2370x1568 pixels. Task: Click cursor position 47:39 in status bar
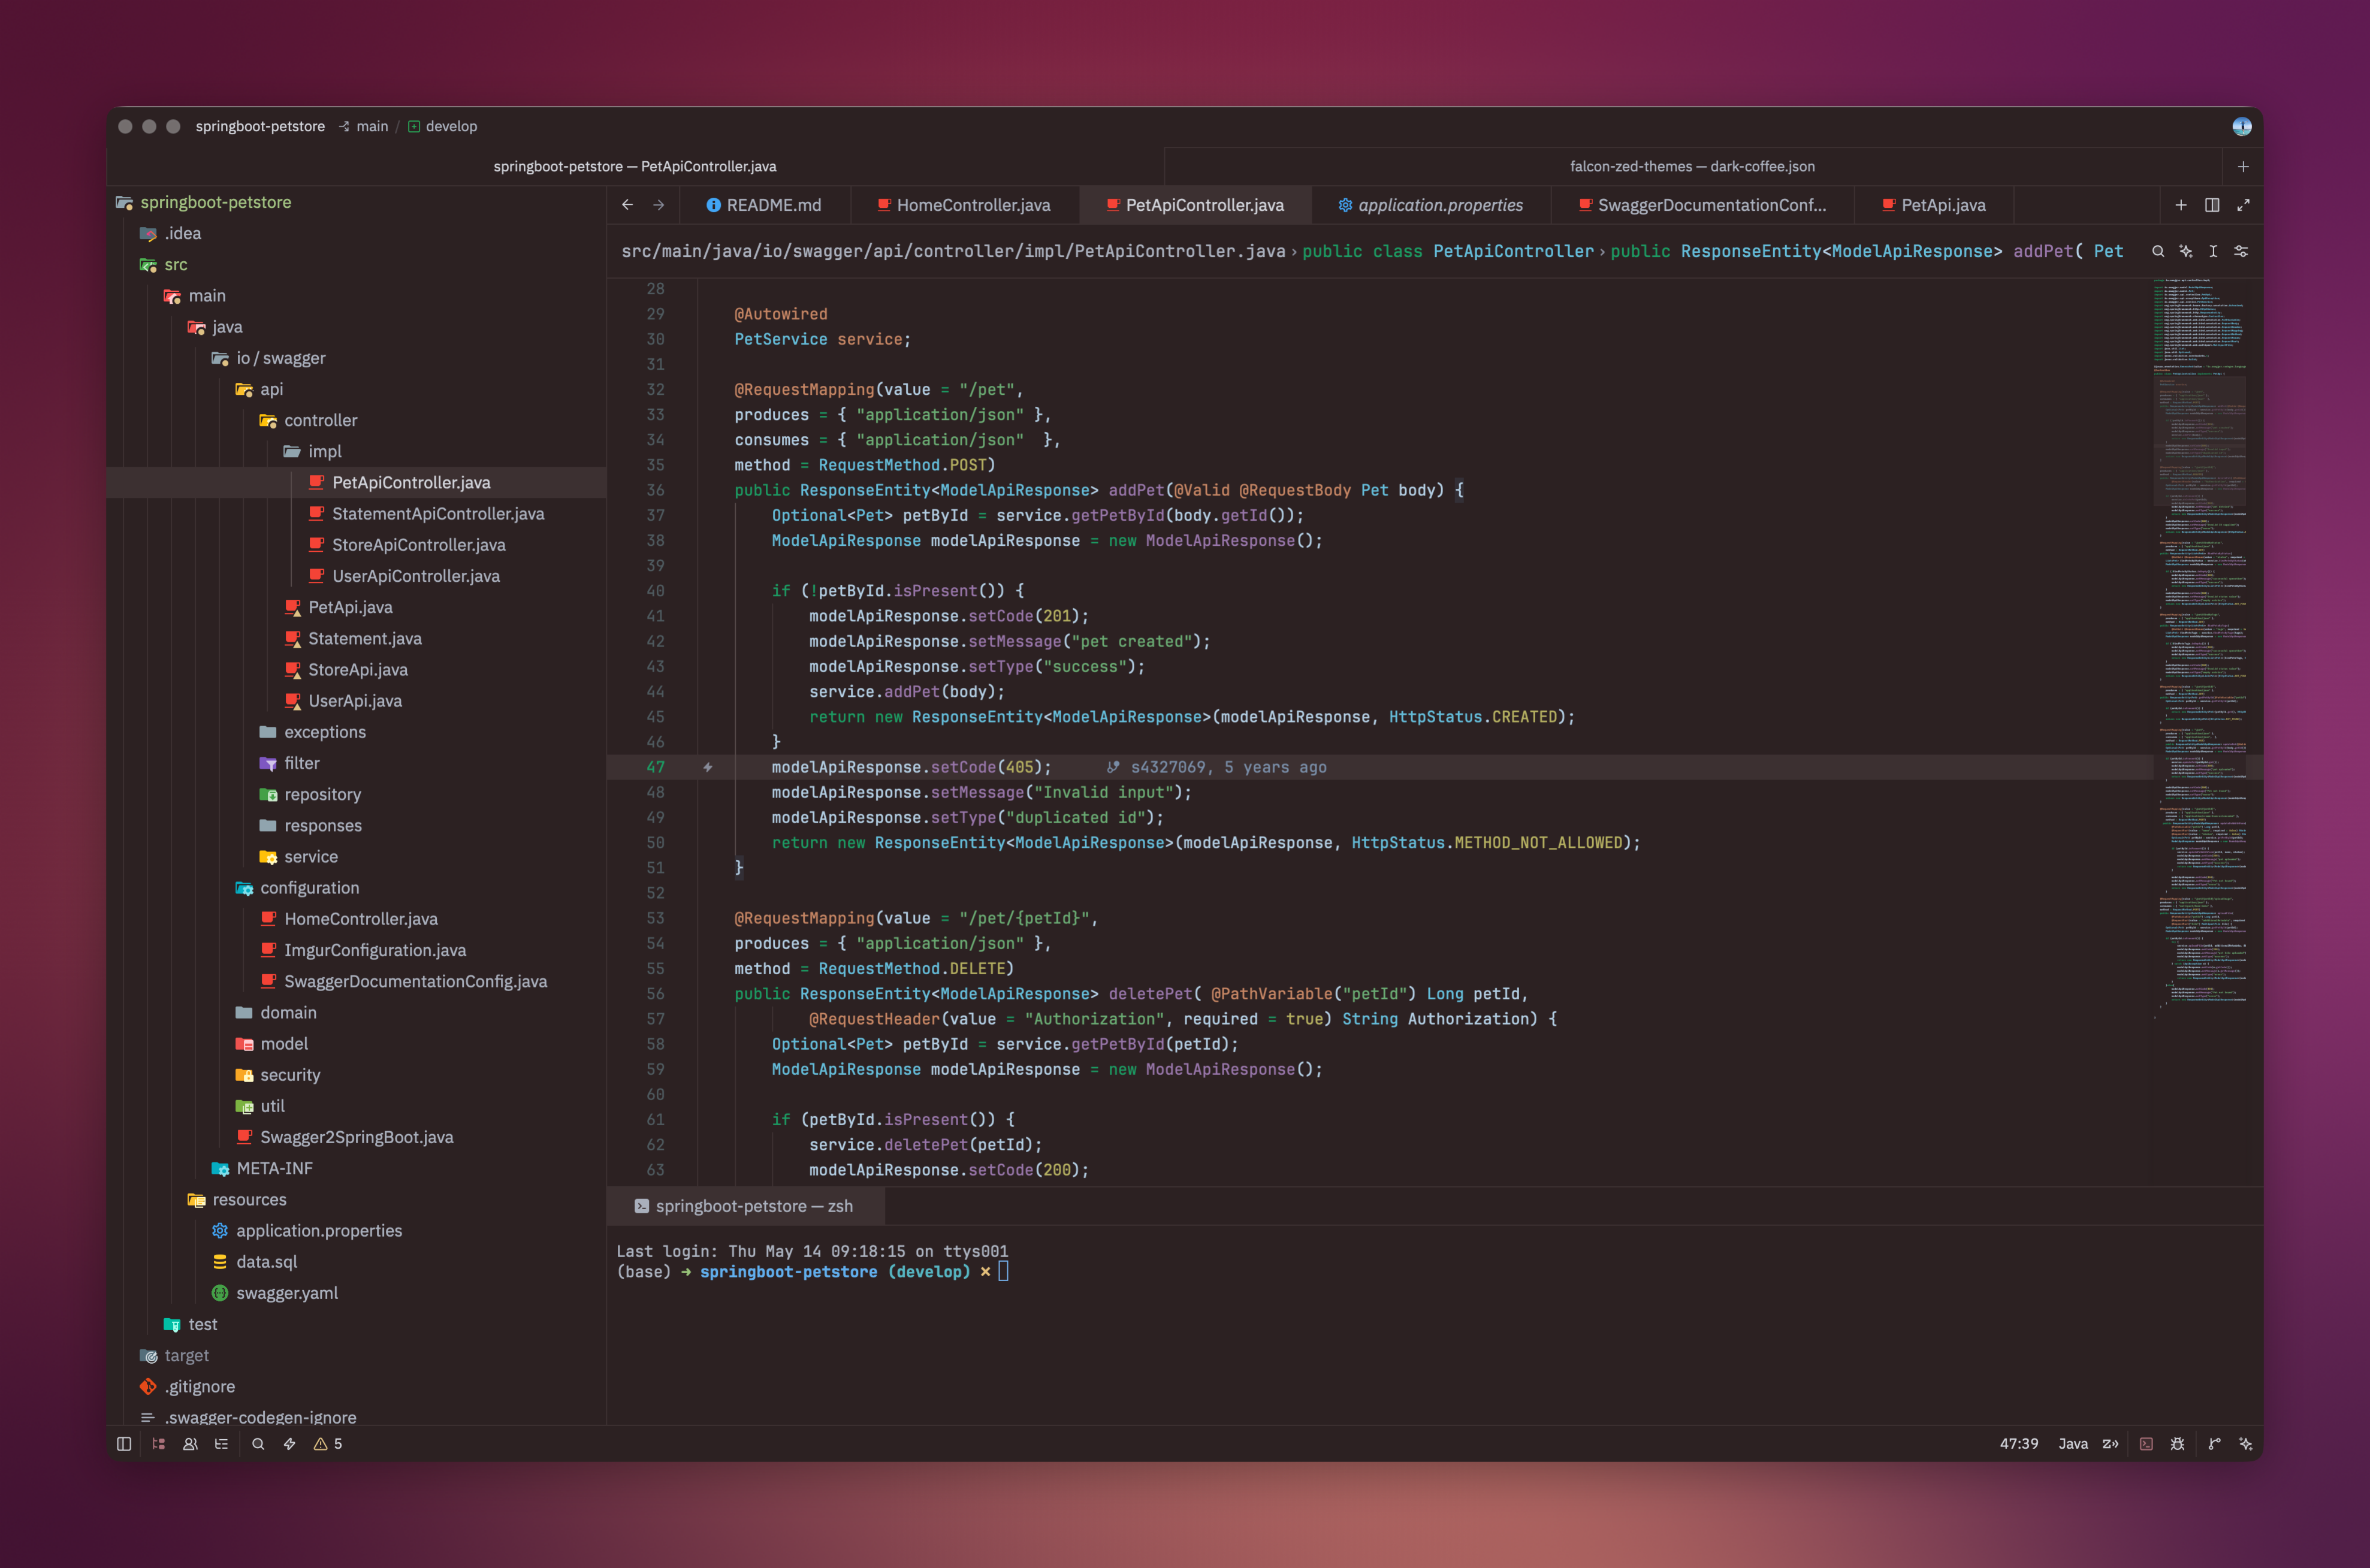tap(2018, 1444)
